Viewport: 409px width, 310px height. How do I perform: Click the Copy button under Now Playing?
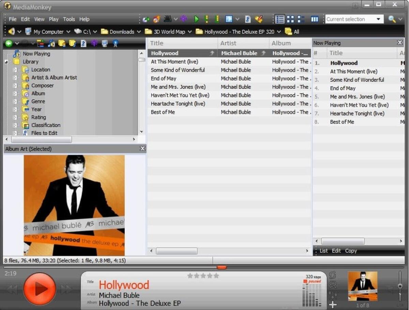tap(351, 251)
